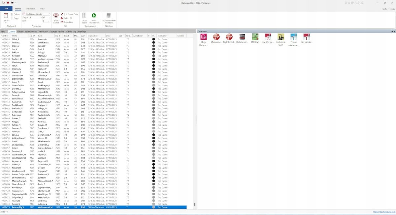This screenshot has width=396, height=215.
Task: Open the Openings tab
Action: tap(82, 31)
